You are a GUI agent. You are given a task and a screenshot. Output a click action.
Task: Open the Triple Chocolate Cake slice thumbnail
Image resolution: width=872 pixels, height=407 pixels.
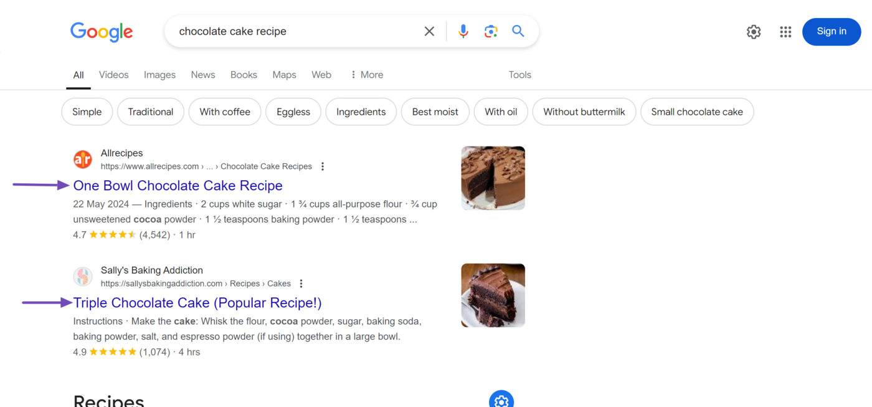tap(493, 295)
